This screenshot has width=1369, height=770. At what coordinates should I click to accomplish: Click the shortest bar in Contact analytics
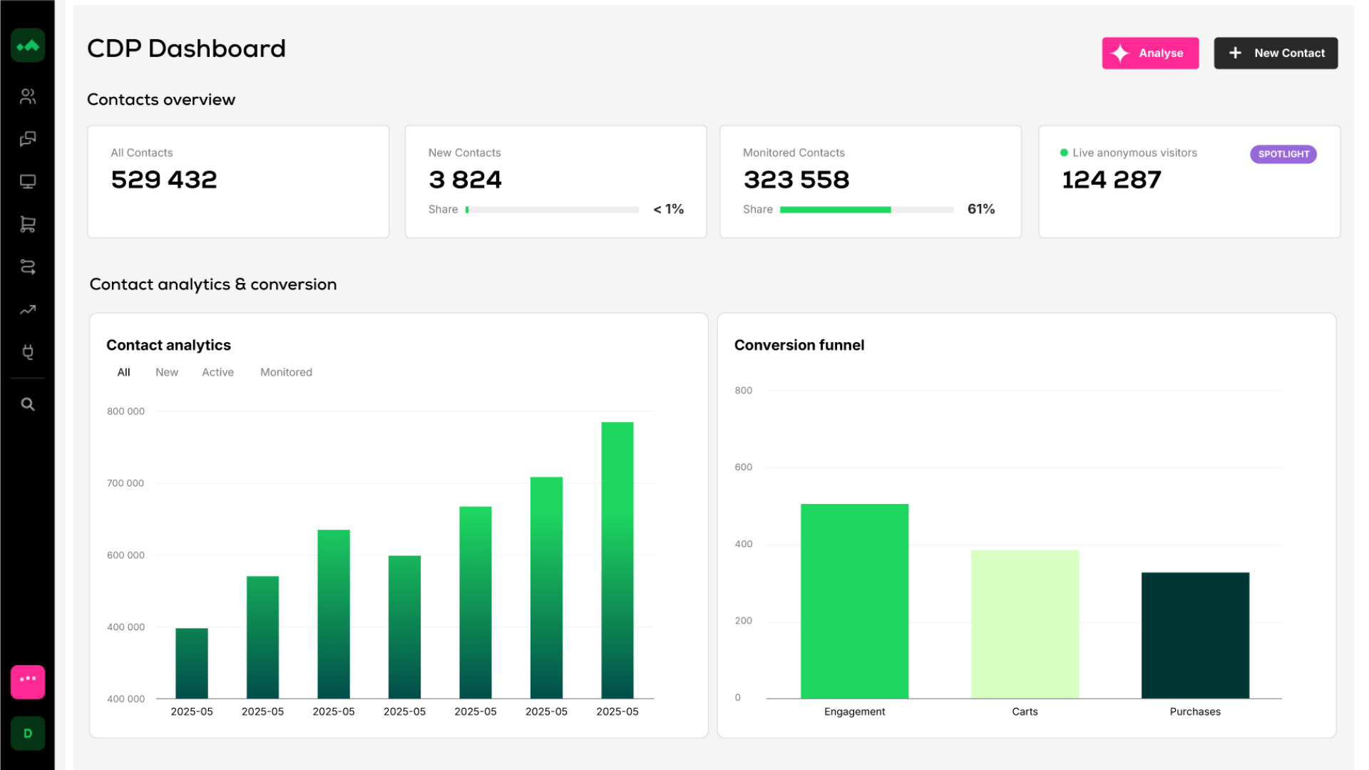pyautogui.click(x=191, y=663)
